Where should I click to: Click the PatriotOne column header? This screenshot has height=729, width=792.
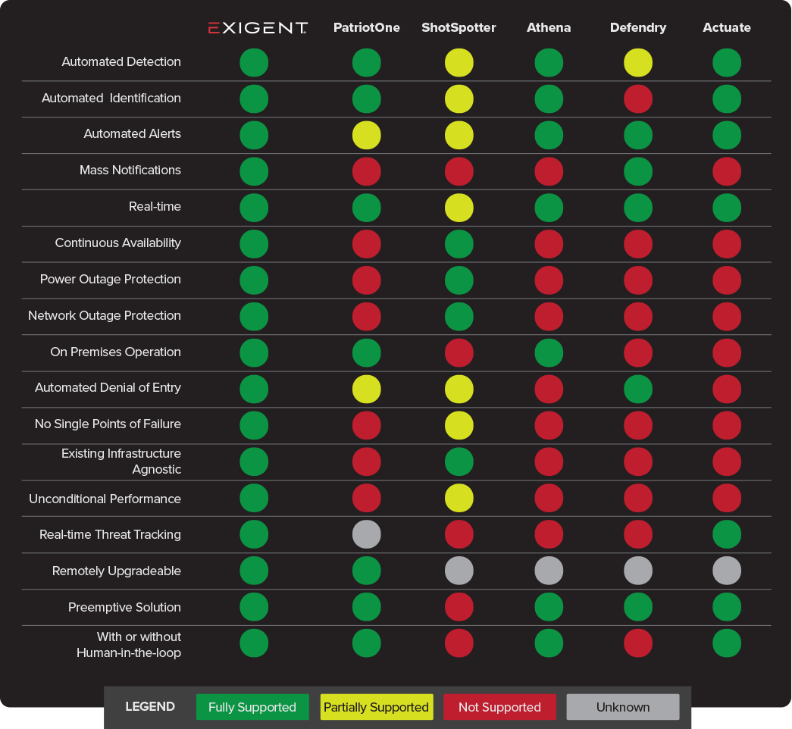[x=367, y=27]
